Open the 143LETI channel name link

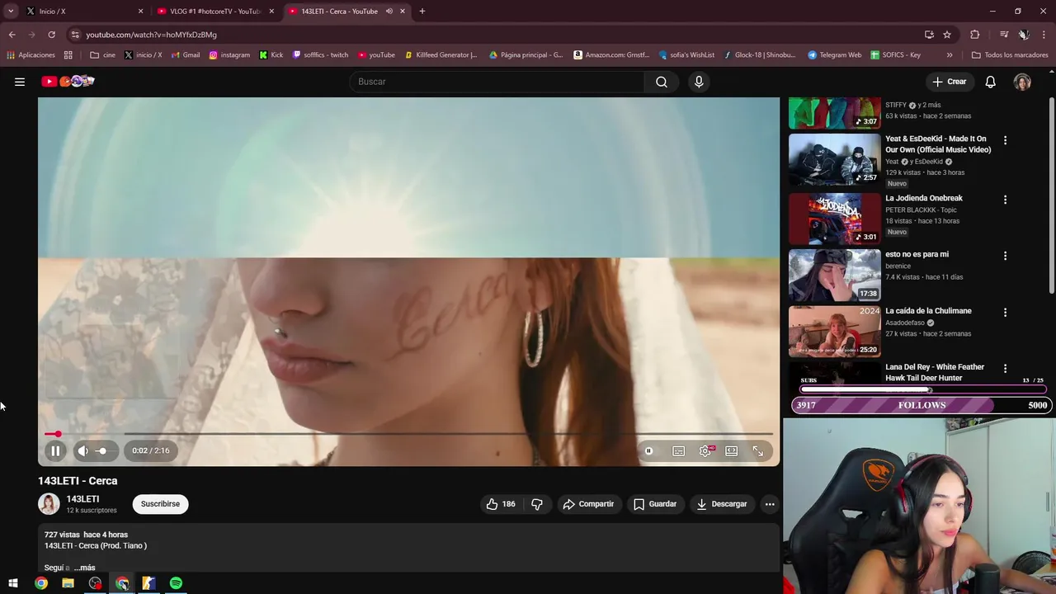(82, 499)
